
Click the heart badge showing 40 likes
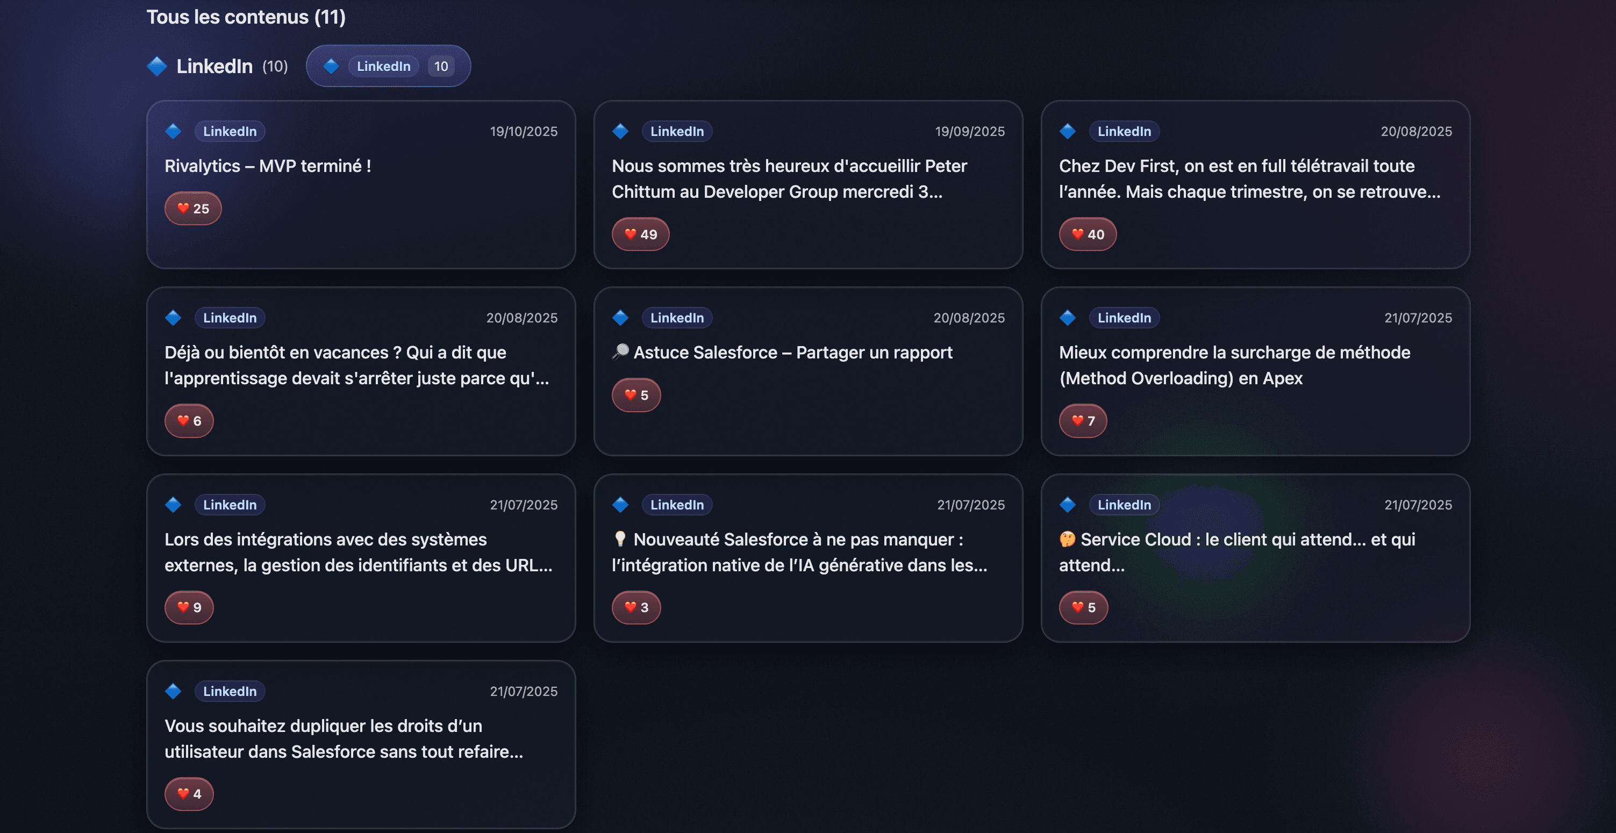click(1088, 234)
